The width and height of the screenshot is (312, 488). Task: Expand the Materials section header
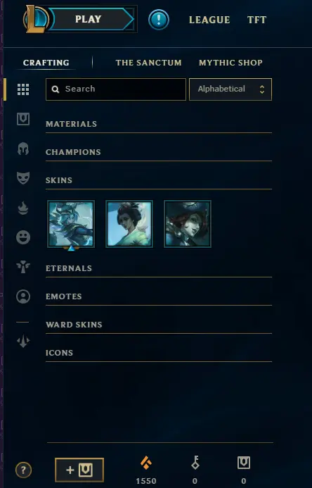[x=159, y=124]
